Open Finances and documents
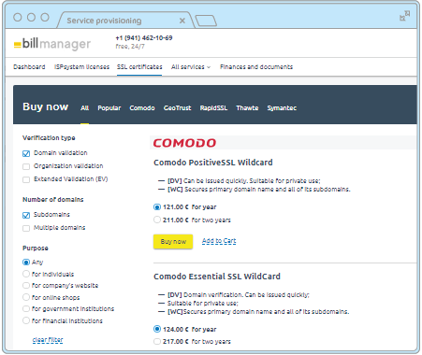 (x=256, y=67)
